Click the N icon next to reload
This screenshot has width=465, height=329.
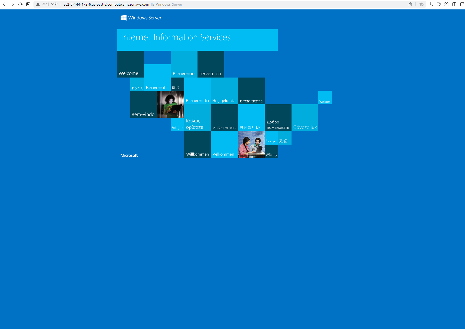click(x=28, y=4)
